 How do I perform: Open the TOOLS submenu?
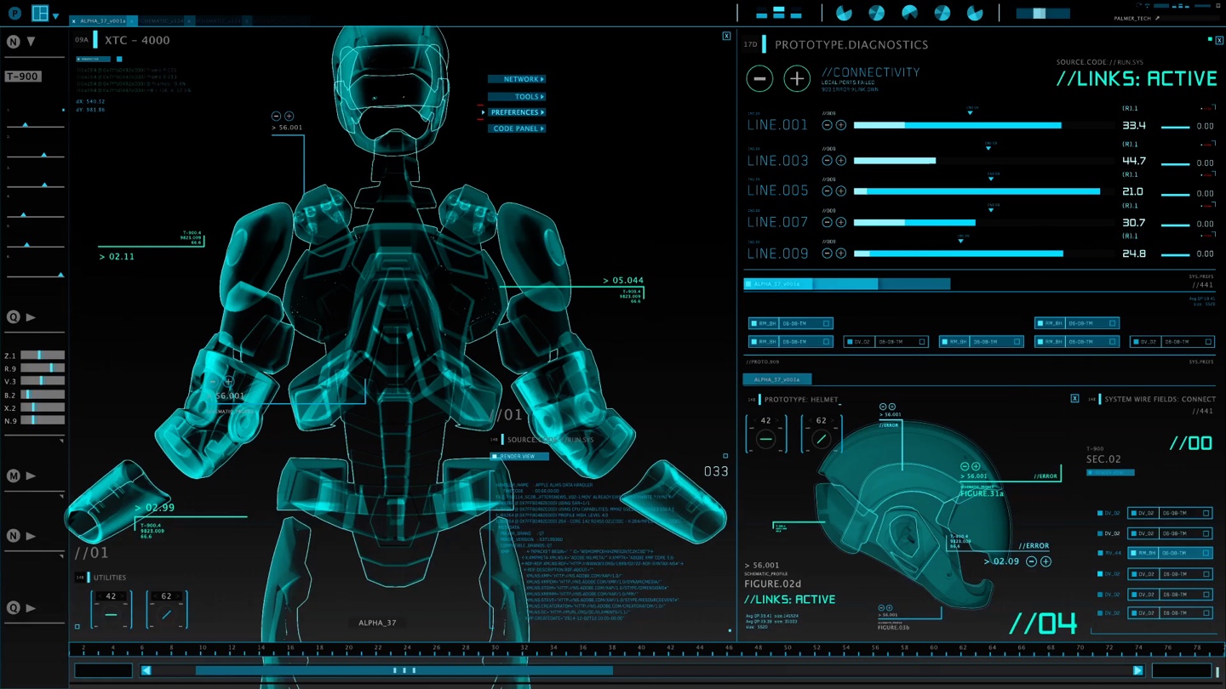click(517, 97)
